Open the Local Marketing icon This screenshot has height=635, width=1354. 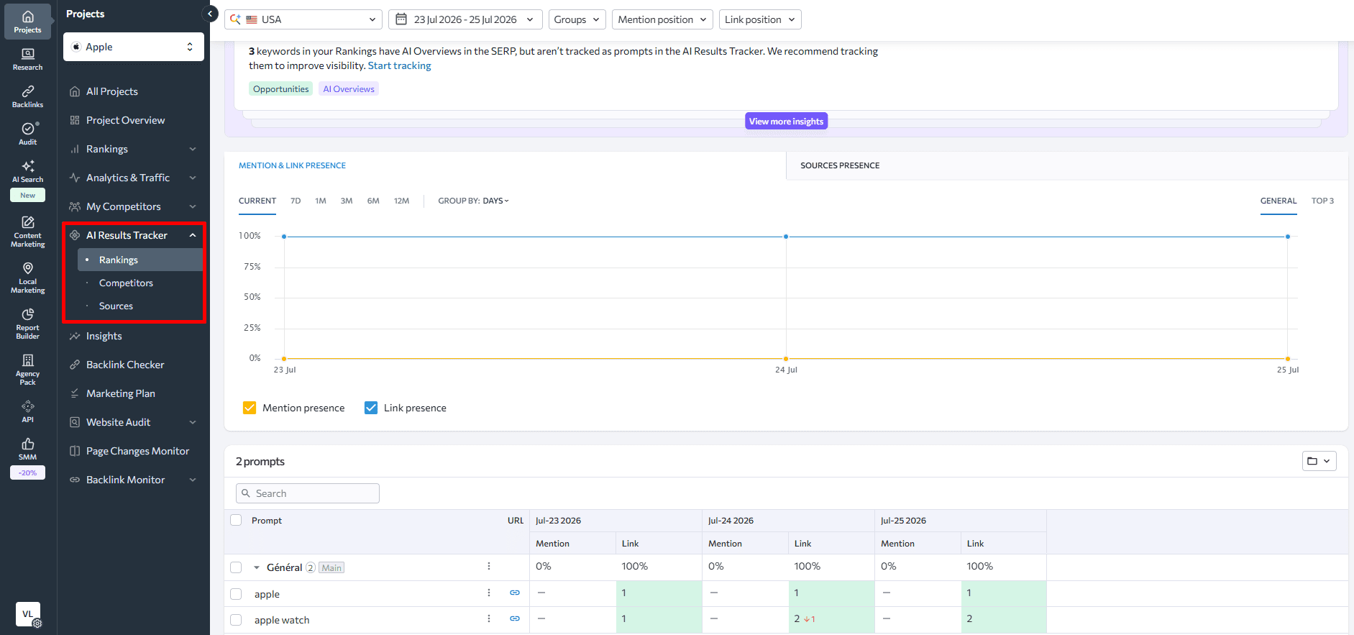(27, 278)
